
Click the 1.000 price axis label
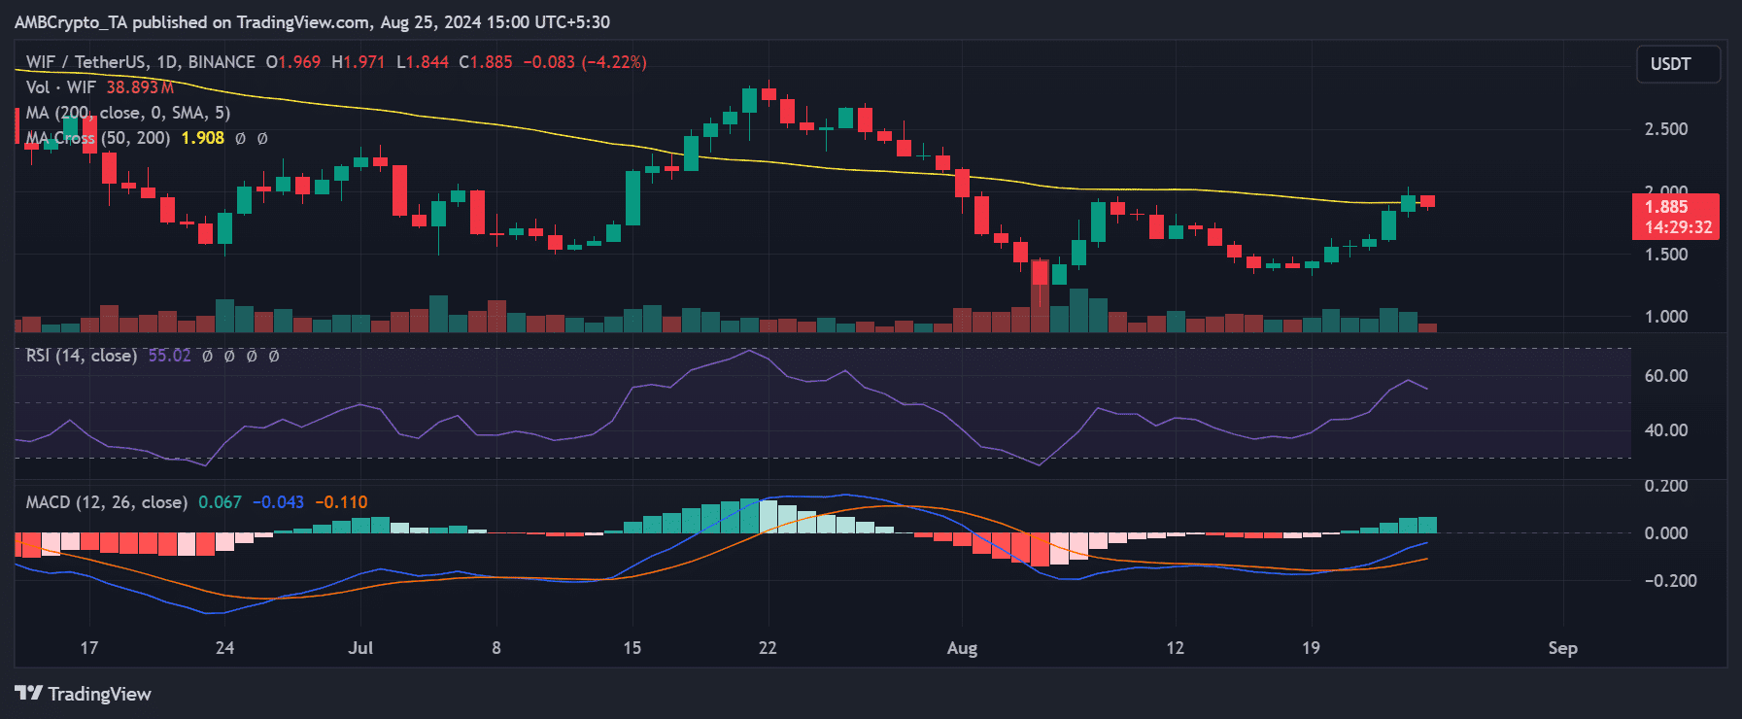click(x=1665, y=317)
